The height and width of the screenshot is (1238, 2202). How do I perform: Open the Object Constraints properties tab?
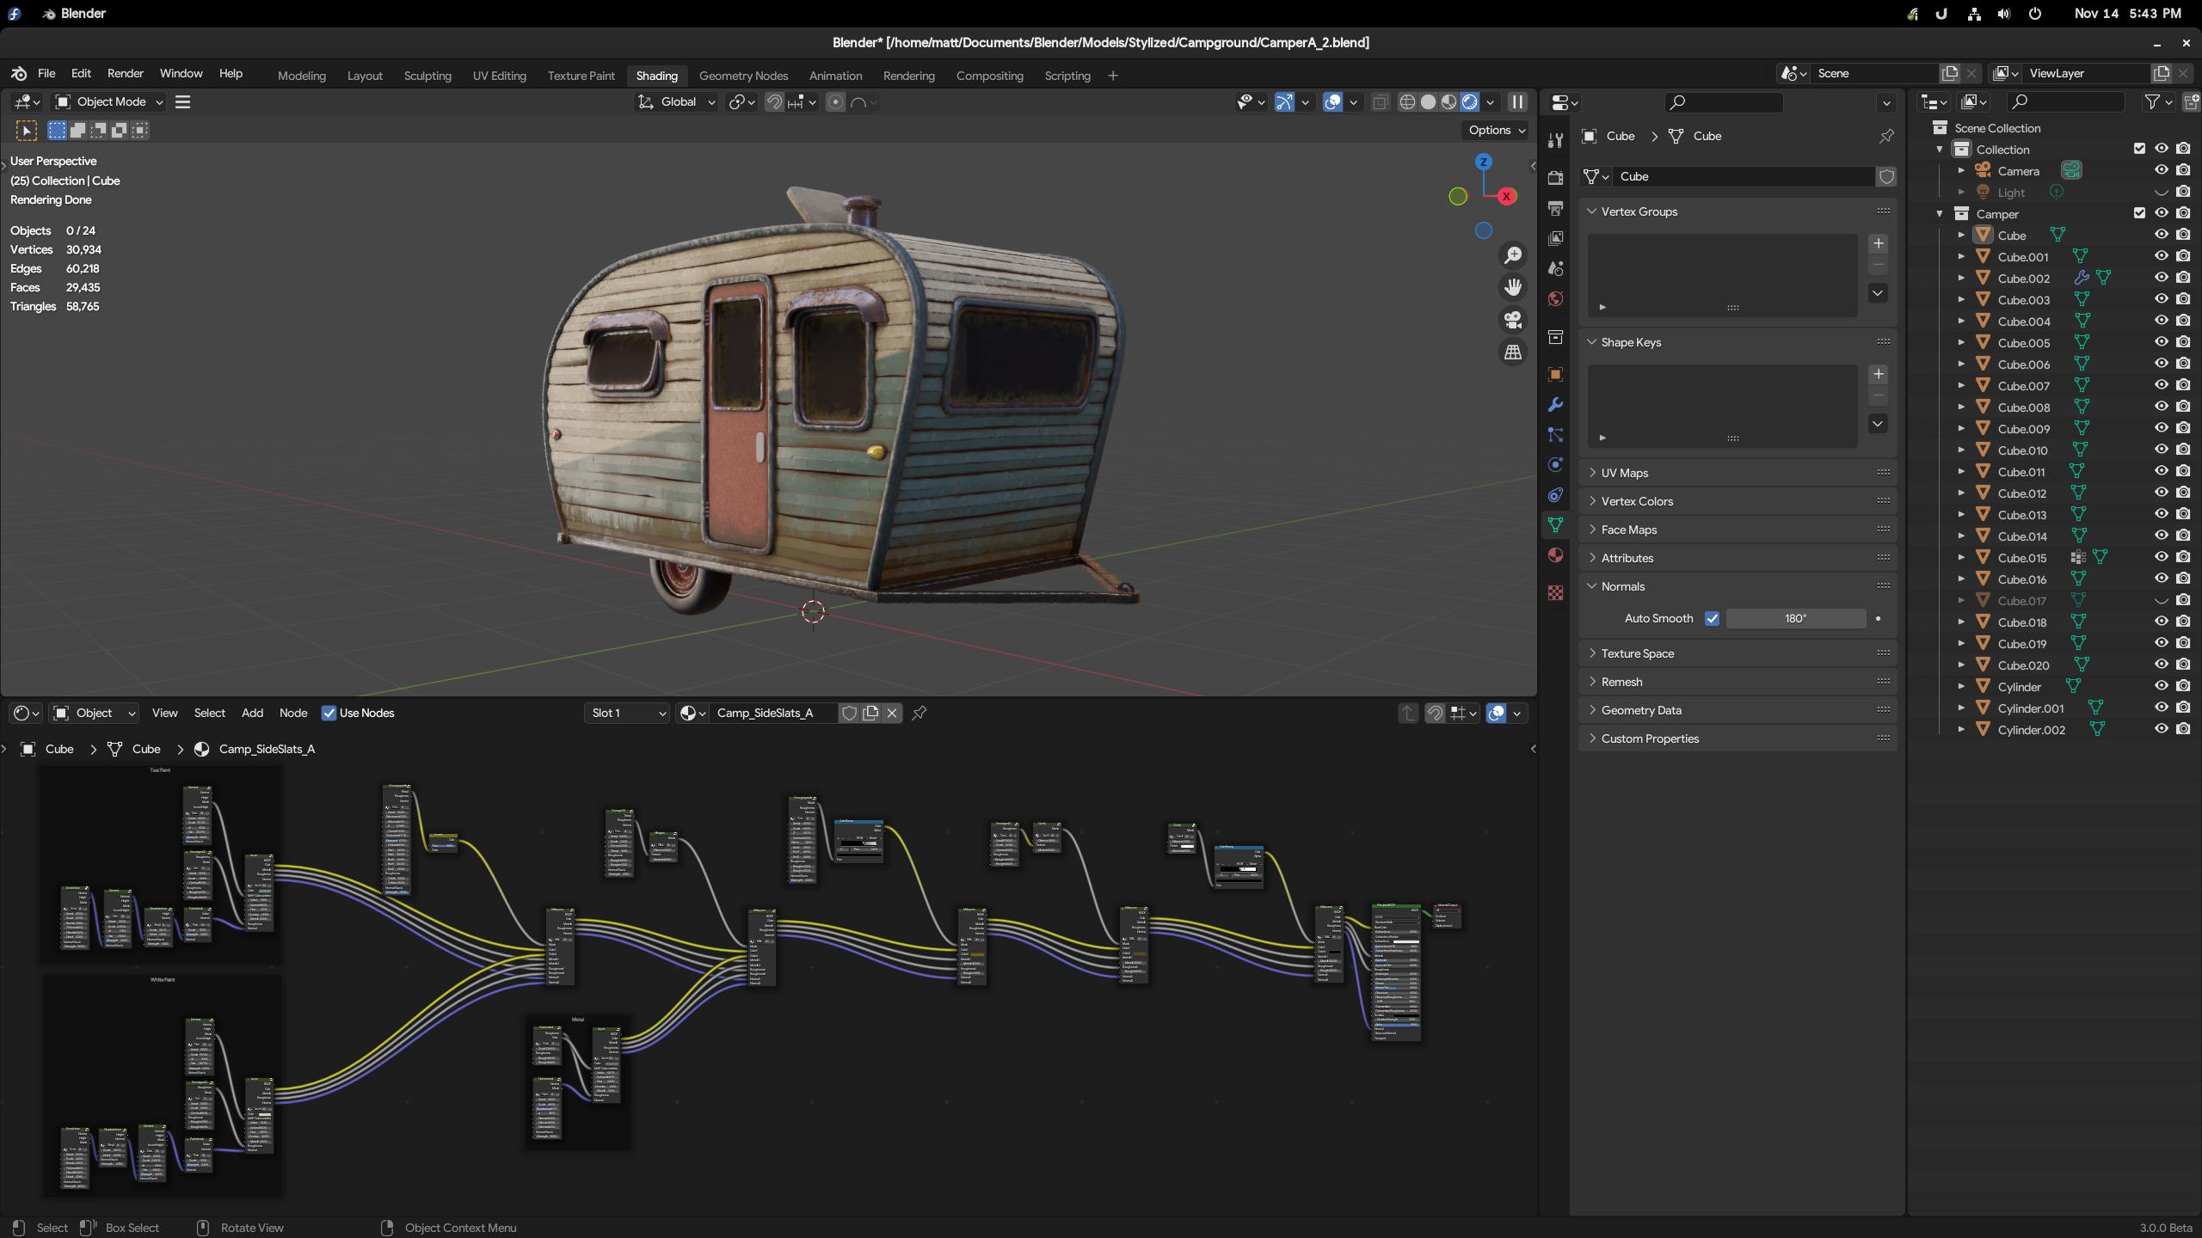click(x=1555, y=495)
